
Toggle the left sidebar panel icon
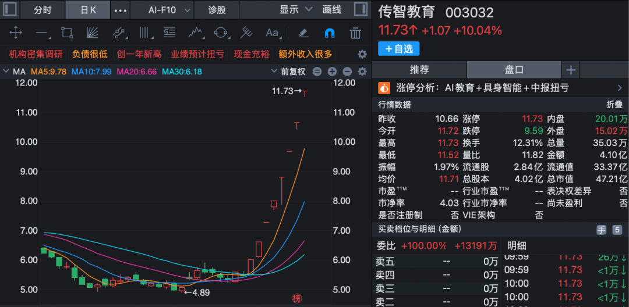point(10,10)
